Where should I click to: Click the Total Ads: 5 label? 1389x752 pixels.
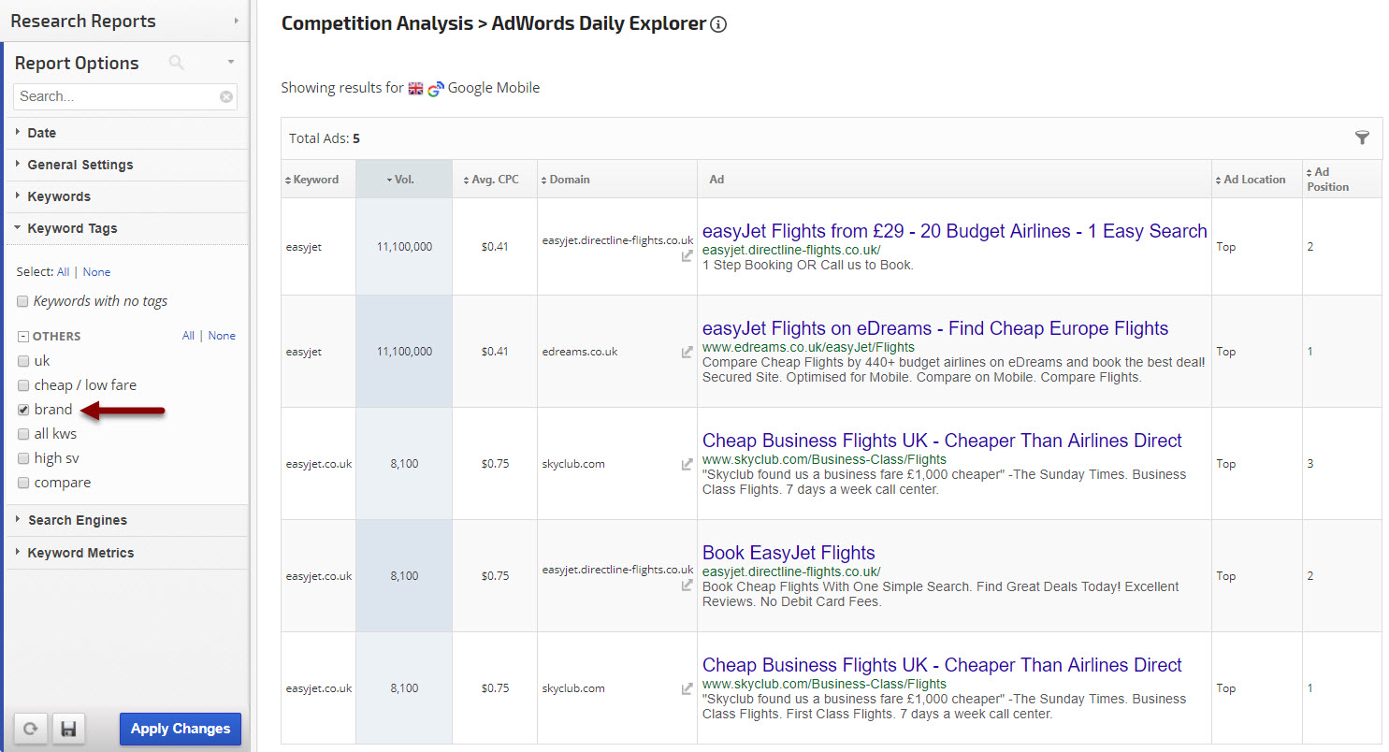coord(325,138)
